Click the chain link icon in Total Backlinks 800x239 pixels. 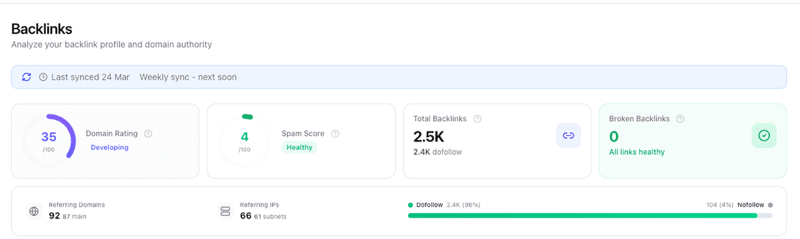[x=569, y=136]
